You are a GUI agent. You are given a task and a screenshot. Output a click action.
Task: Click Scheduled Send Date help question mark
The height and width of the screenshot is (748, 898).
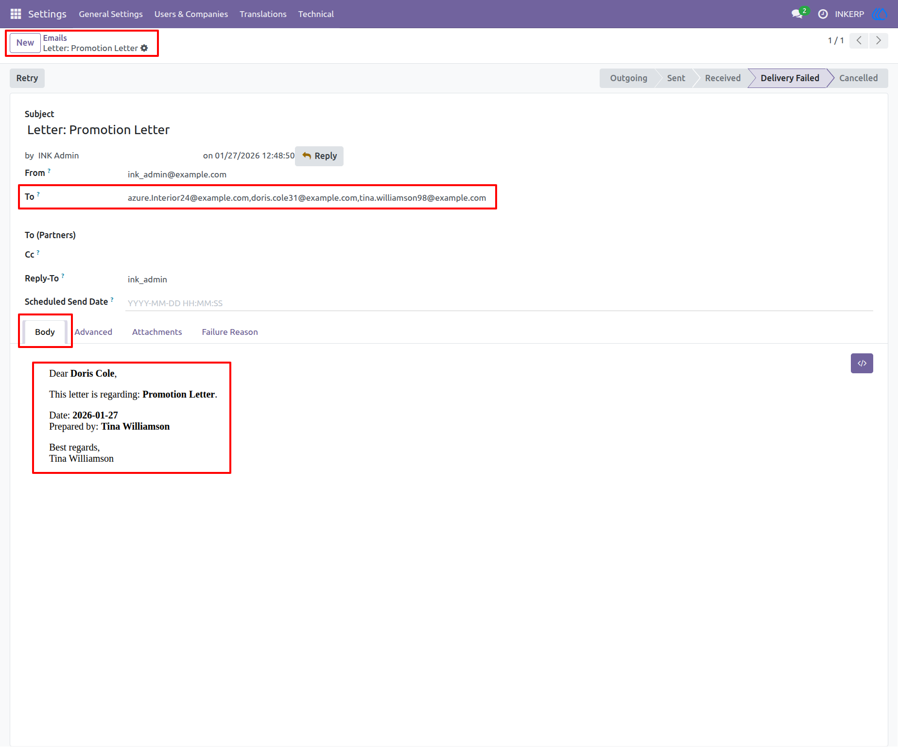tap(112, 299)
